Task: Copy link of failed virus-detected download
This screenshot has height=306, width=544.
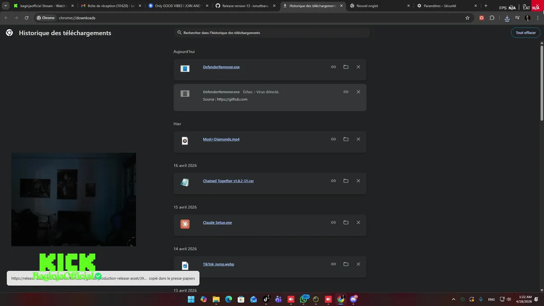Action: pyautogui.click(x=346, y=92)
